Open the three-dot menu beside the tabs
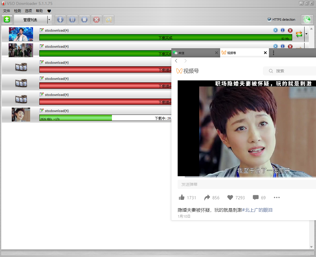This screenshot has height=257, width=316. pyautogui.click(x=273, y=53)
